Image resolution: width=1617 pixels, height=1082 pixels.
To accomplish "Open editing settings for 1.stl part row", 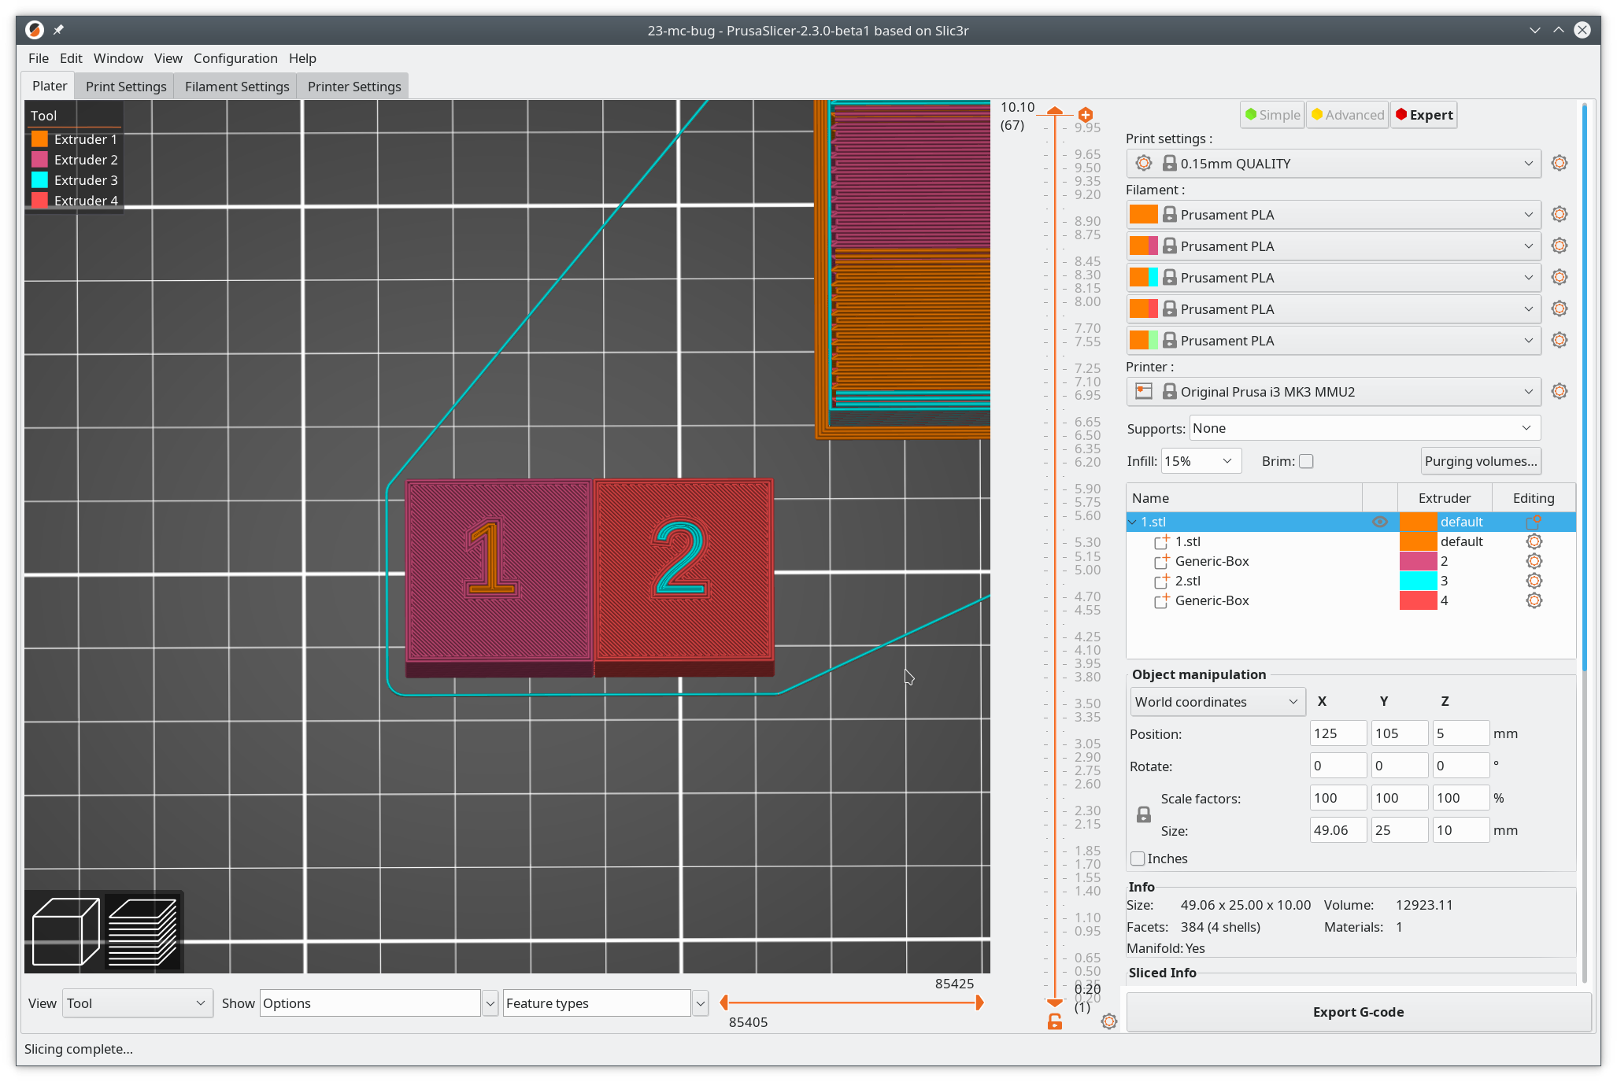I will coord(1534,541).
